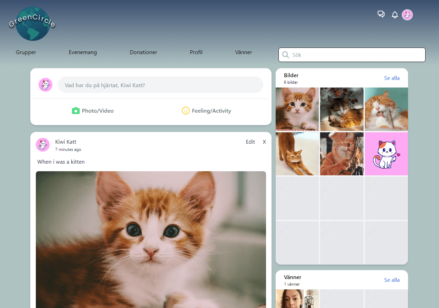The height and width of the screenshot is (308, 439).
Task: Open the pink cartoon cat thumbnail
Action: [x=386, y=154]
